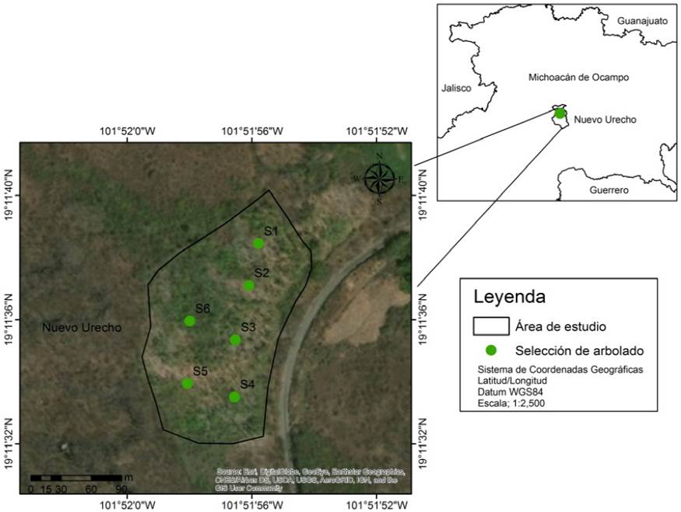
Task: Click the green Selección de arbolado legend circle
Action: coord(491,350)
